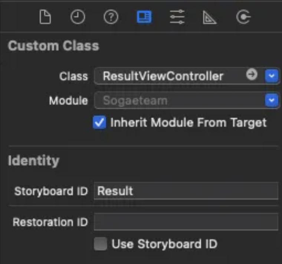Uncheck Inherit Module From Target
The image size is (282, 264).
99,123
